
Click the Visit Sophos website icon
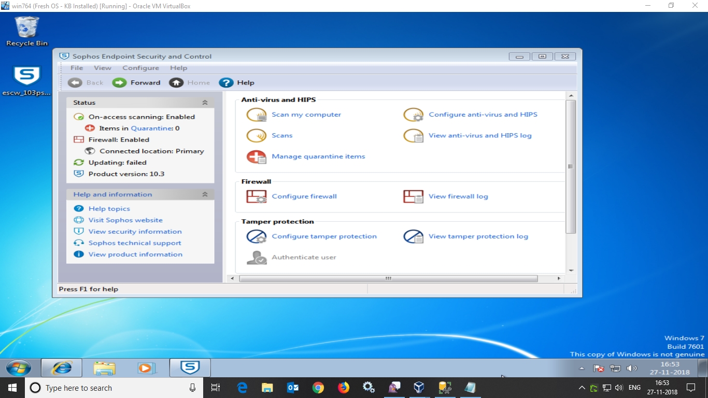coord(79,220)
